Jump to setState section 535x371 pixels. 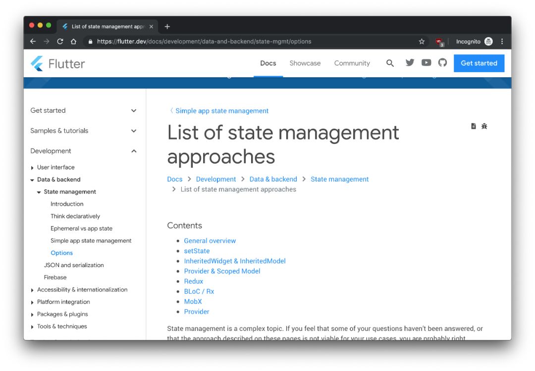coord(197,251)
